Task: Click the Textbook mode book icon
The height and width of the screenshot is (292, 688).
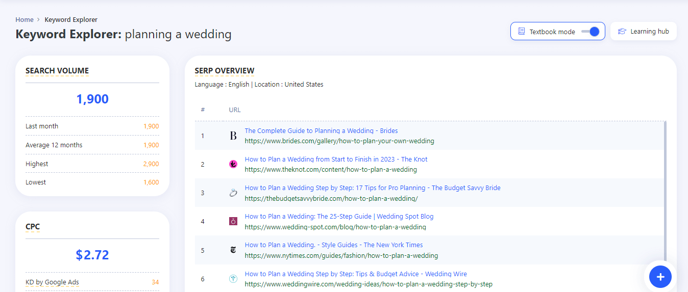Action: tap(521, 32)
